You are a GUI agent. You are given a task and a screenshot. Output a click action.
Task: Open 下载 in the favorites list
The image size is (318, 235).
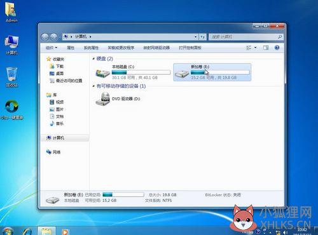tap(57, 66)
